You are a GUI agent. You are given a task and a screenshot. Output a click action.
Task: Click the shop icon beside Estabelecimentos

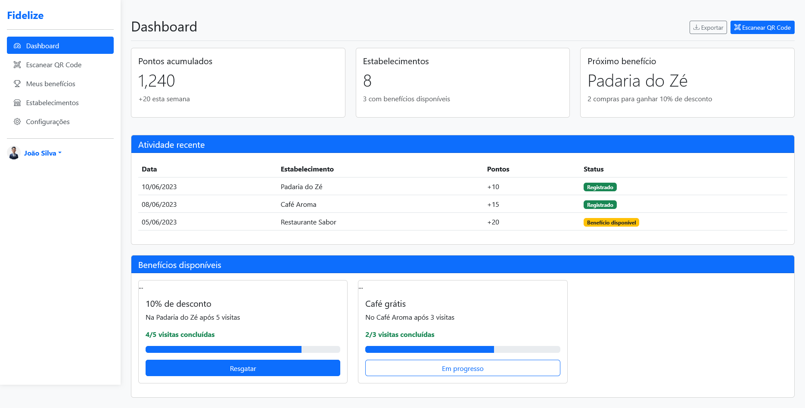[x=17, y=103]
